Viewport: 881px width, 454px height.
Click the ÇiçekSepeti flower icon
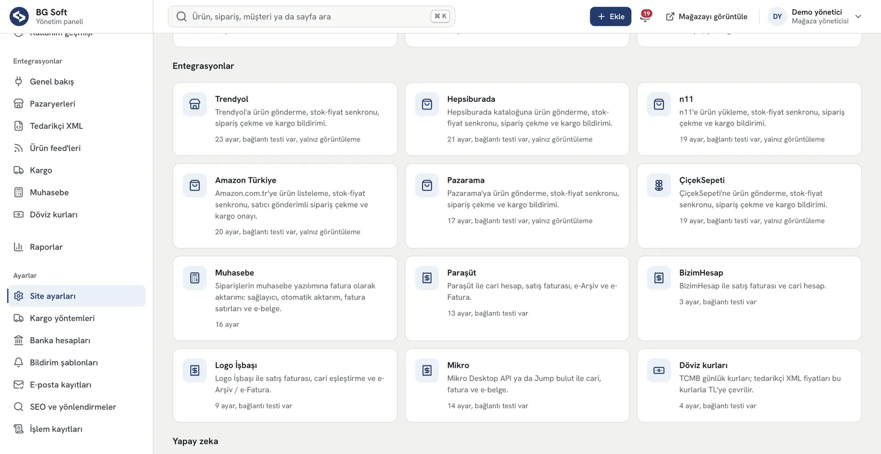pyautogui.click(x=659, y=186)
